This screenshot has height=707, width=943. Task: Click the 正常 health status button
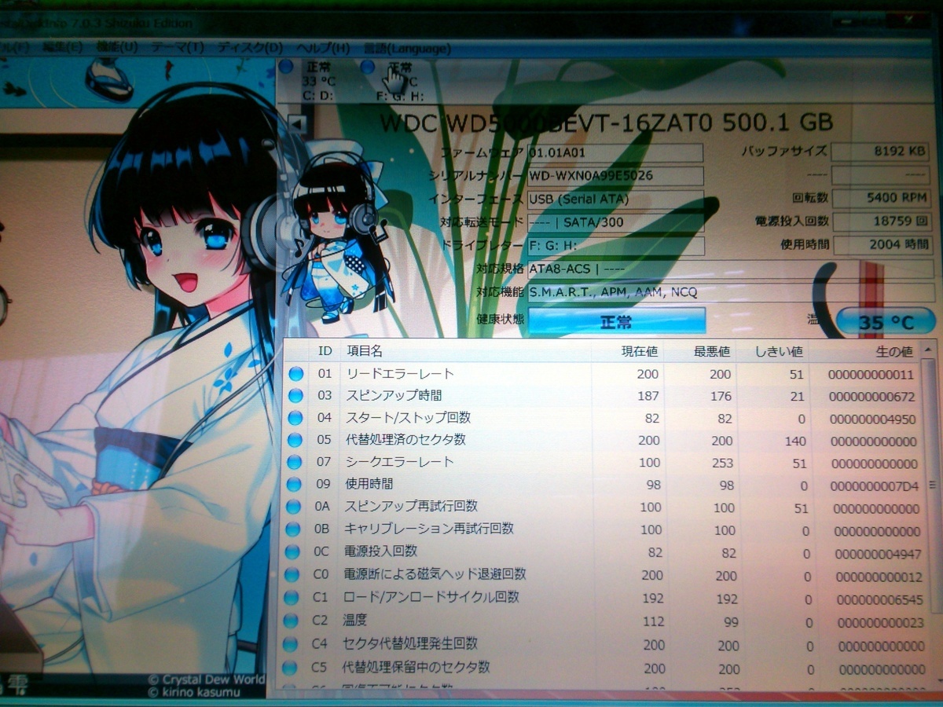click(x=616, y=321)
